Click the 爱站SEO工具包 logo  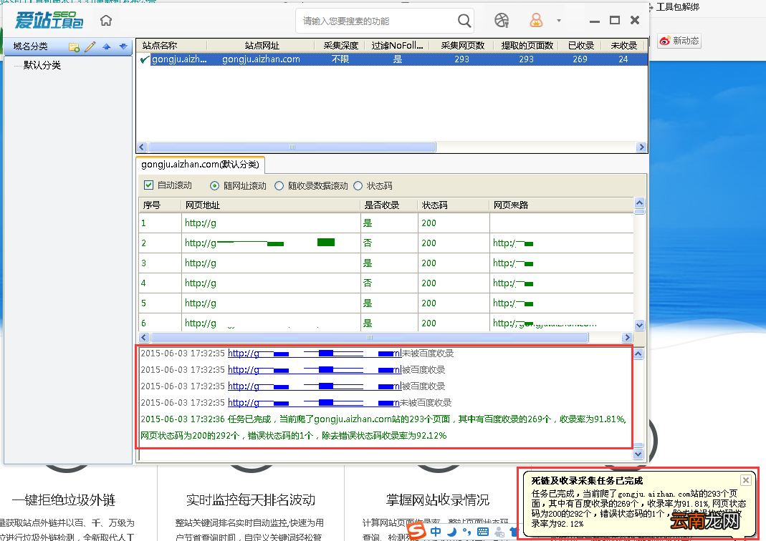[x=49, y=21]
